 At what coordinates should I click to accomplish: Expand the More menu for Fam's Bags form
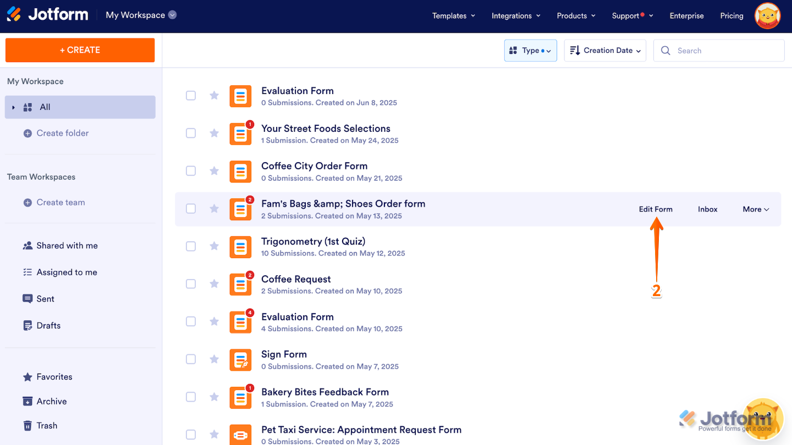(x=755, y=209)
